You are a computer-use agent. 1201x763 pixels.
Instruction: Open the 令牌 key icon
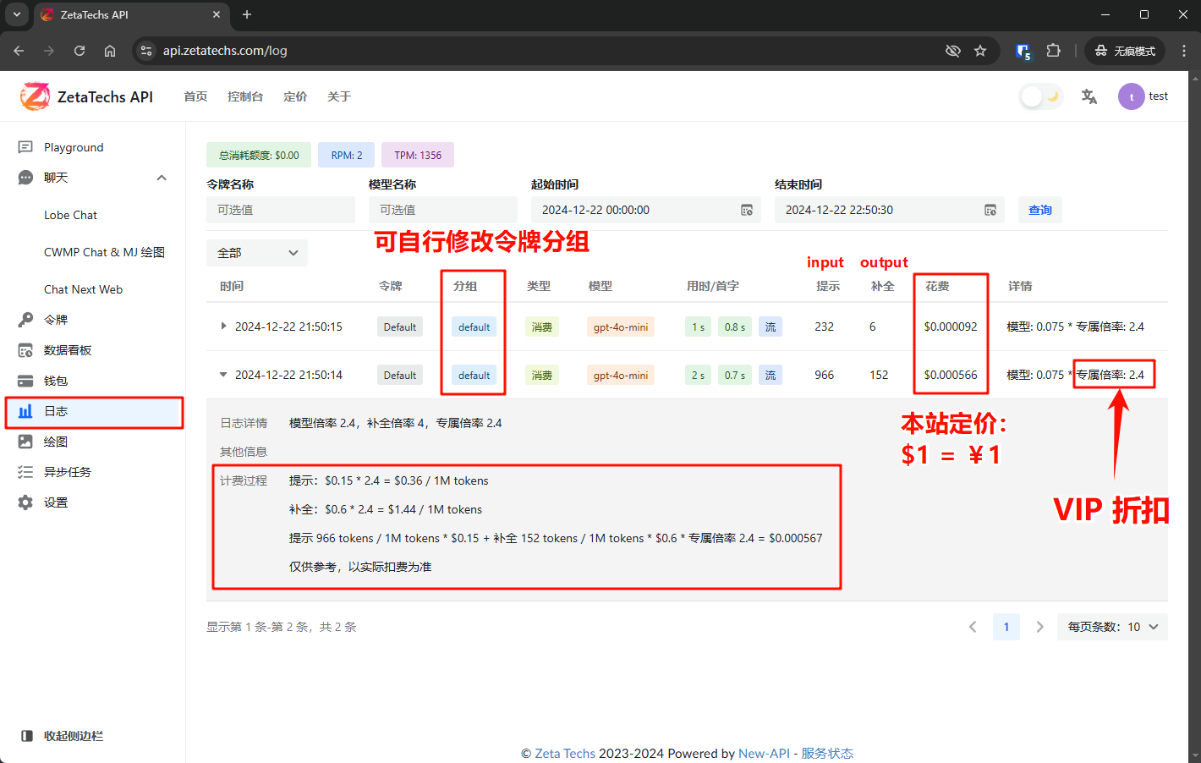pos(25,320)
